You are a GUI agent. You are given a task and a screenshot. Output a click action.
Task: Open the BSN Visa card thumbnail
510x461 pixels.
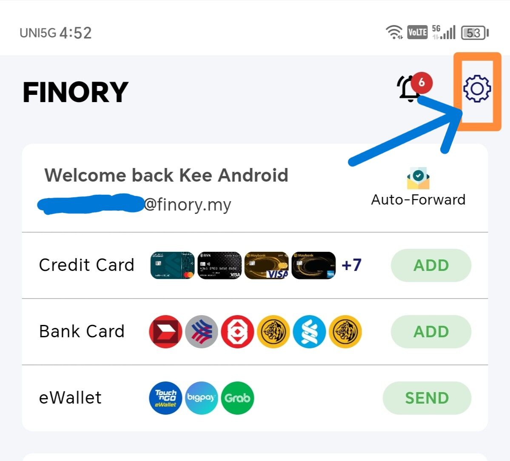[x=219, y=265]
